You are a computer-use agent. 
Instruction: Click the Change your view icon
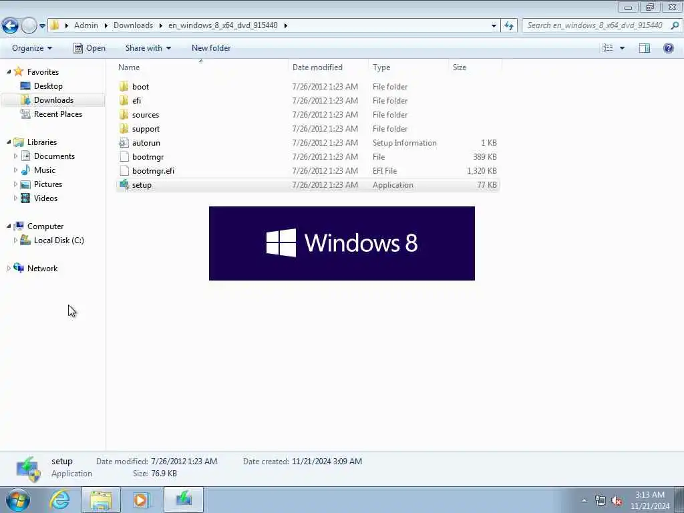(608, 48)
